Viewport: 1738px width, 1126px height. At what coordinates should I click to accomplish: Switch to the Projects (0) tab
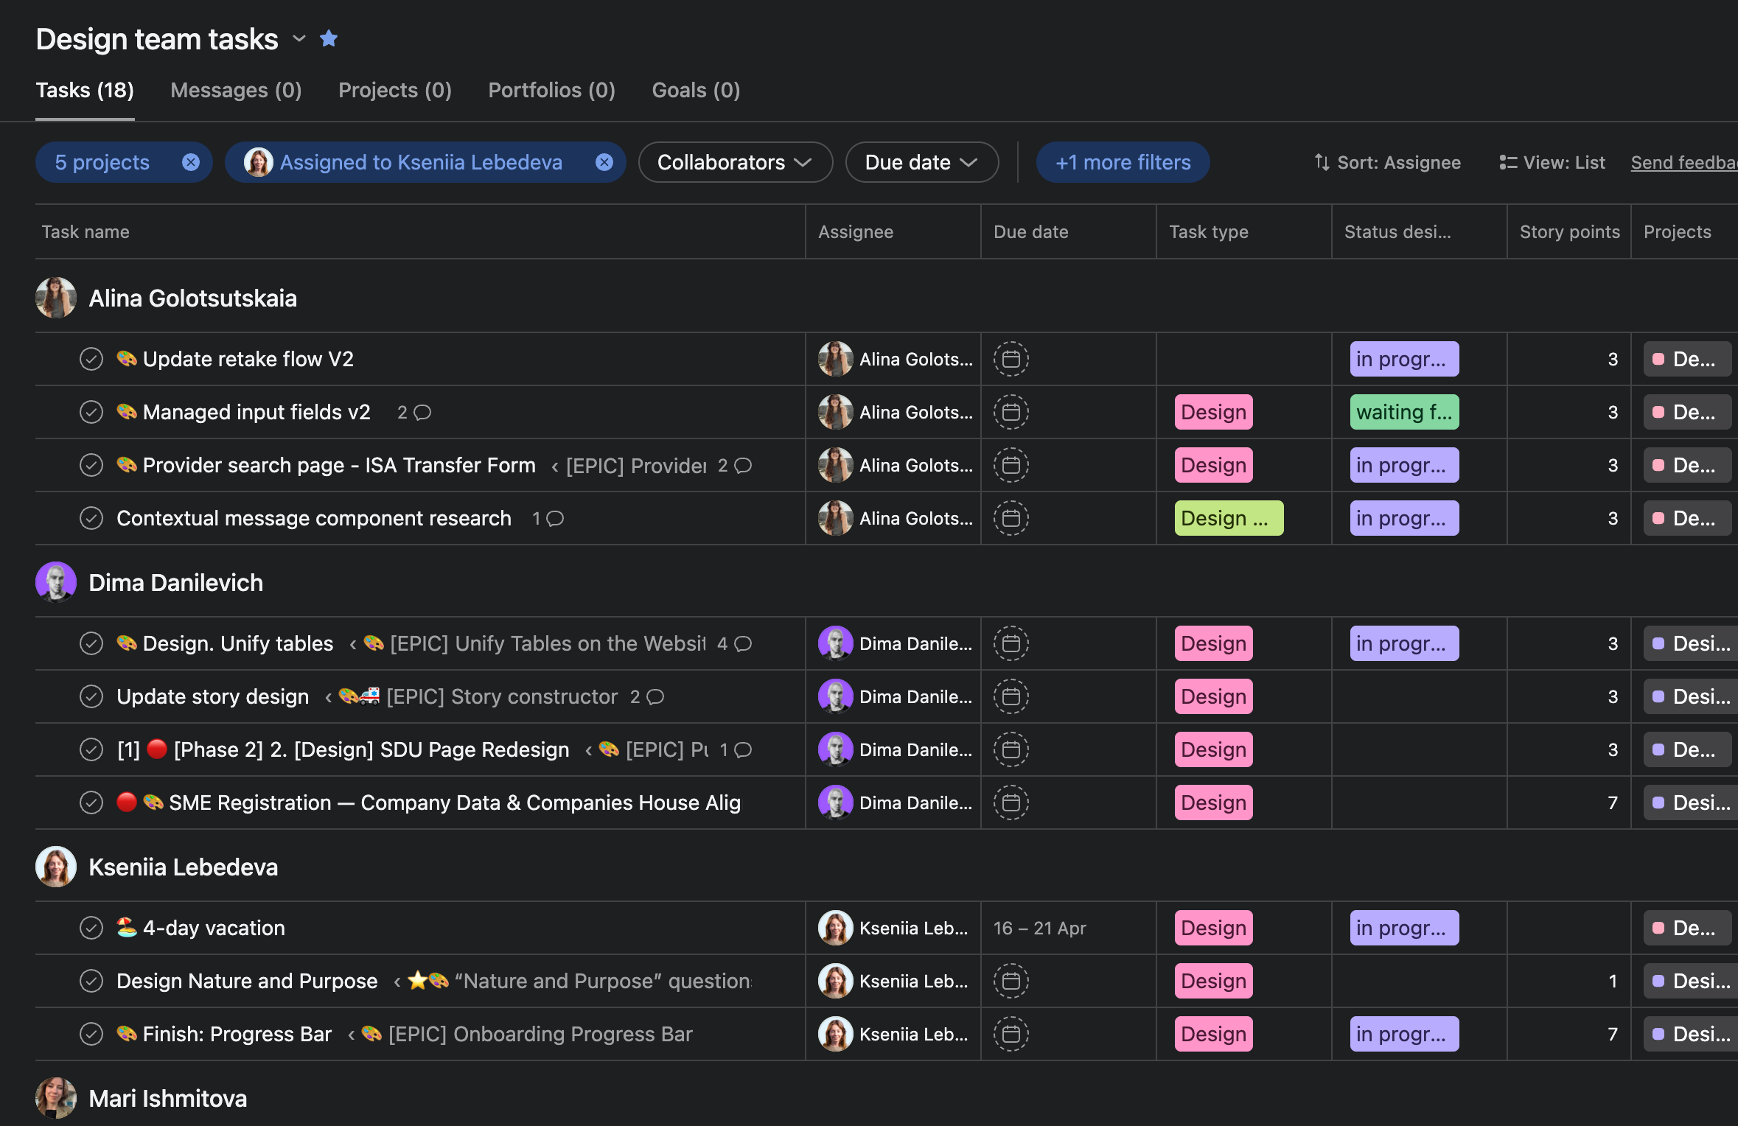395,90
